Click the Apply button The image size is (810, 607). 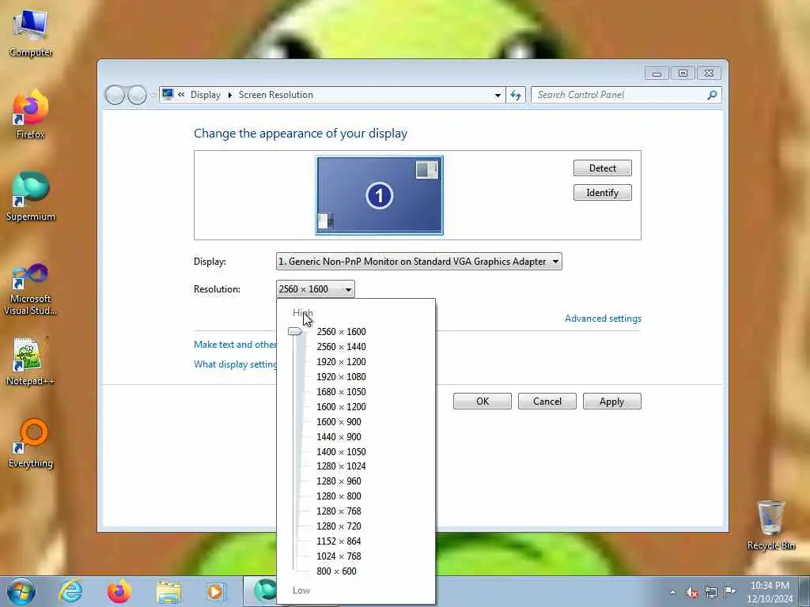[612, 402]
